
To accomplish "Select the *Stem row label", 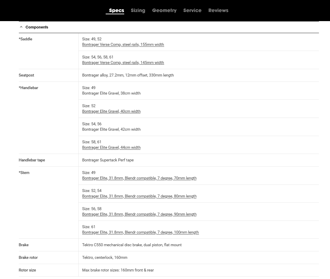I will click(x=24, y=172).
